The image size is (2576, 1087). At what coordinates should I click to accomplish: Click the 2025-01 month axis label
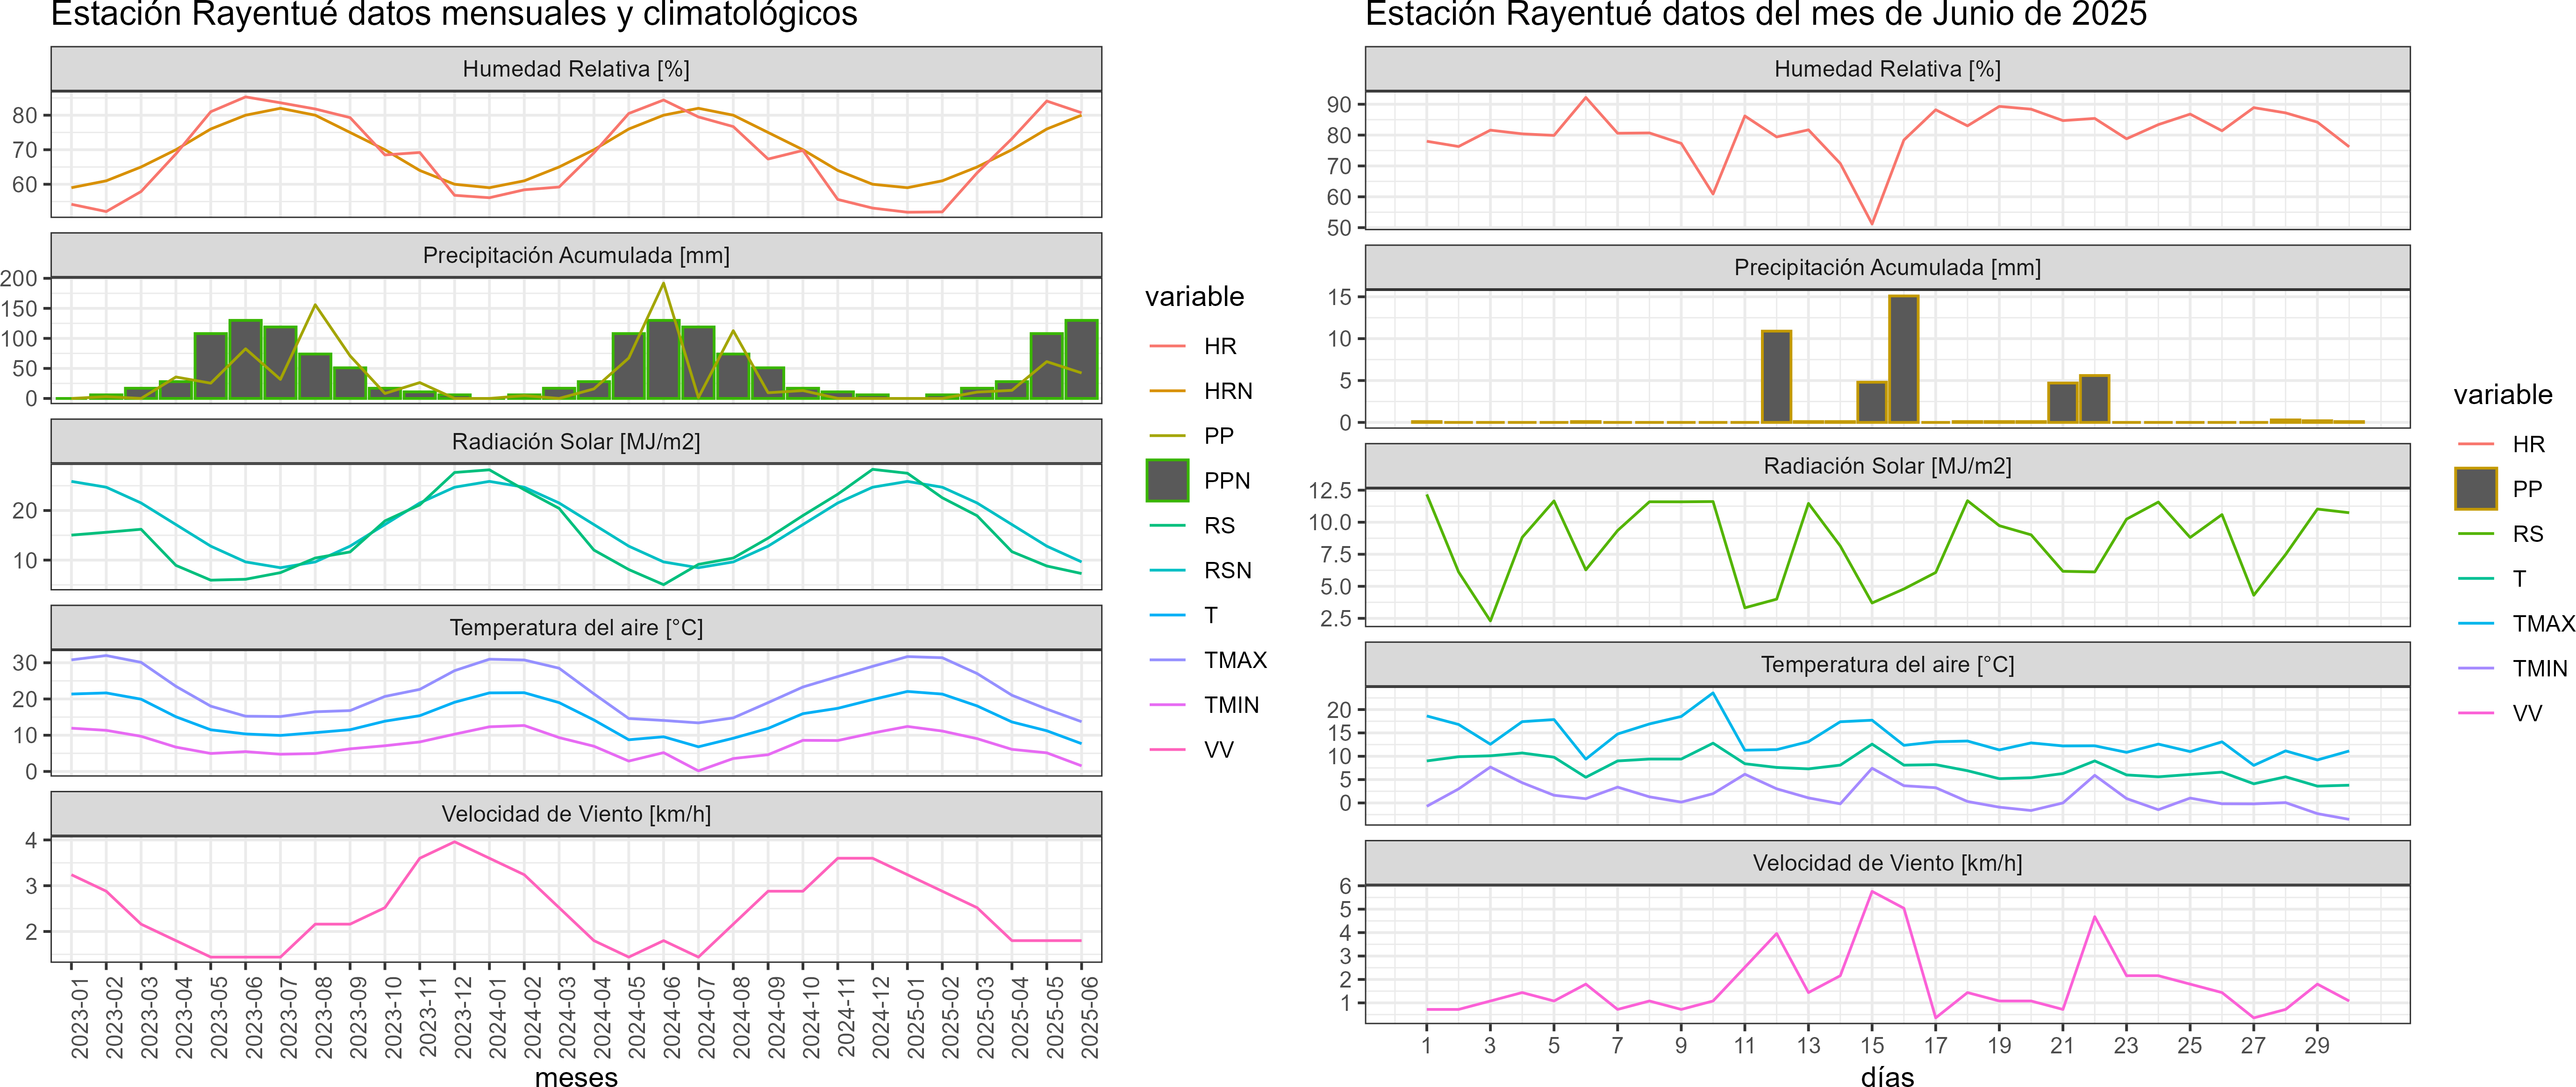[916, 1017]
